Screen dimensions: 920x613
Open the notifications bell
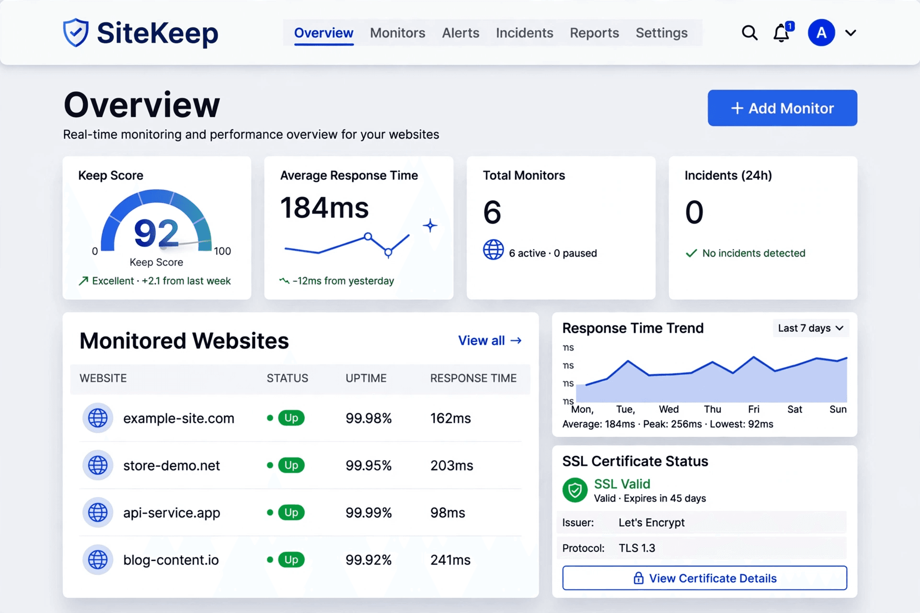pyautogui.click(x=782, y=33)
